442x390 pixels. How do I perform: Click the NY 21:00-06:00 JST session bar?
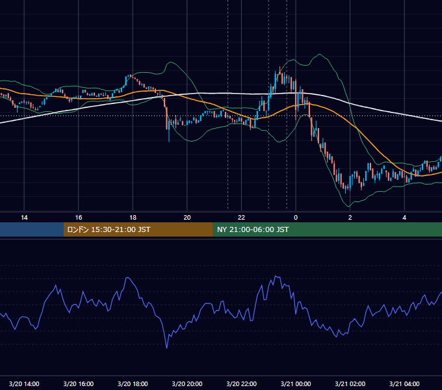(x=327, y=229)
